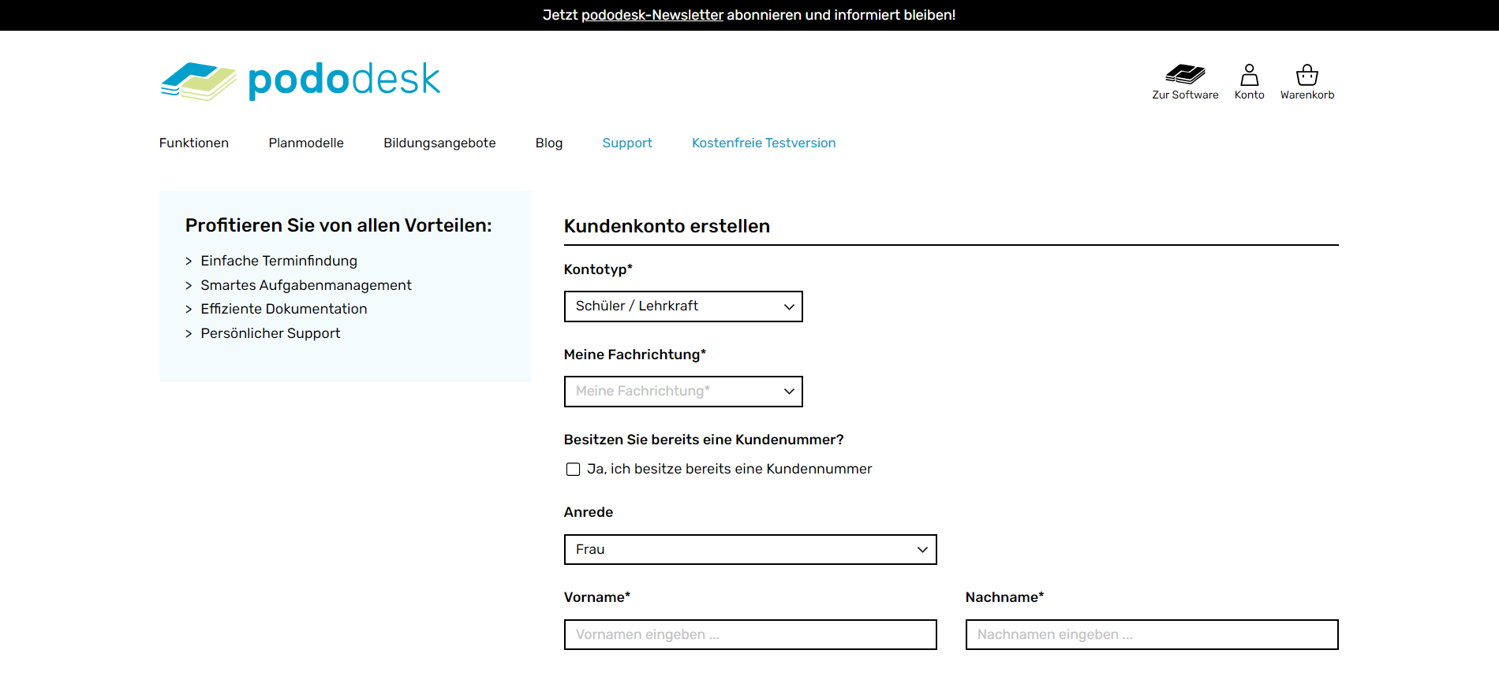Open Zur Software icon

tap(1185, 82)
